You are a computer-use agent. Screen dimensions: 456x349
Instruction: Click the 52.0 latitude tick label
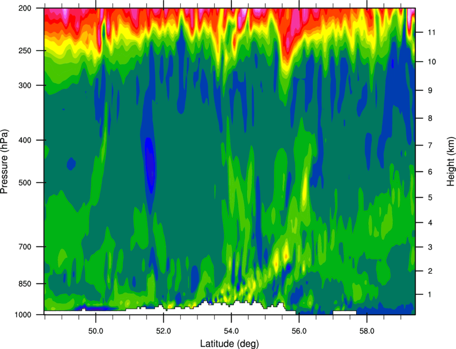[164, 331]
